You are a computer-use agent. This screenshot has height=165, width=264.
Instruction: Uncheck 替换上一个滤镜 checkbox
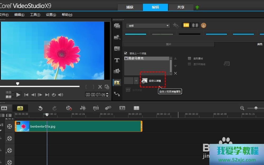point(126,53)
